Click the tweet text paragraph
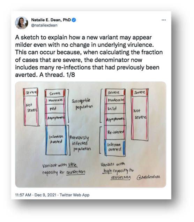This screenshot has width=194, height=222. point(89,56)
